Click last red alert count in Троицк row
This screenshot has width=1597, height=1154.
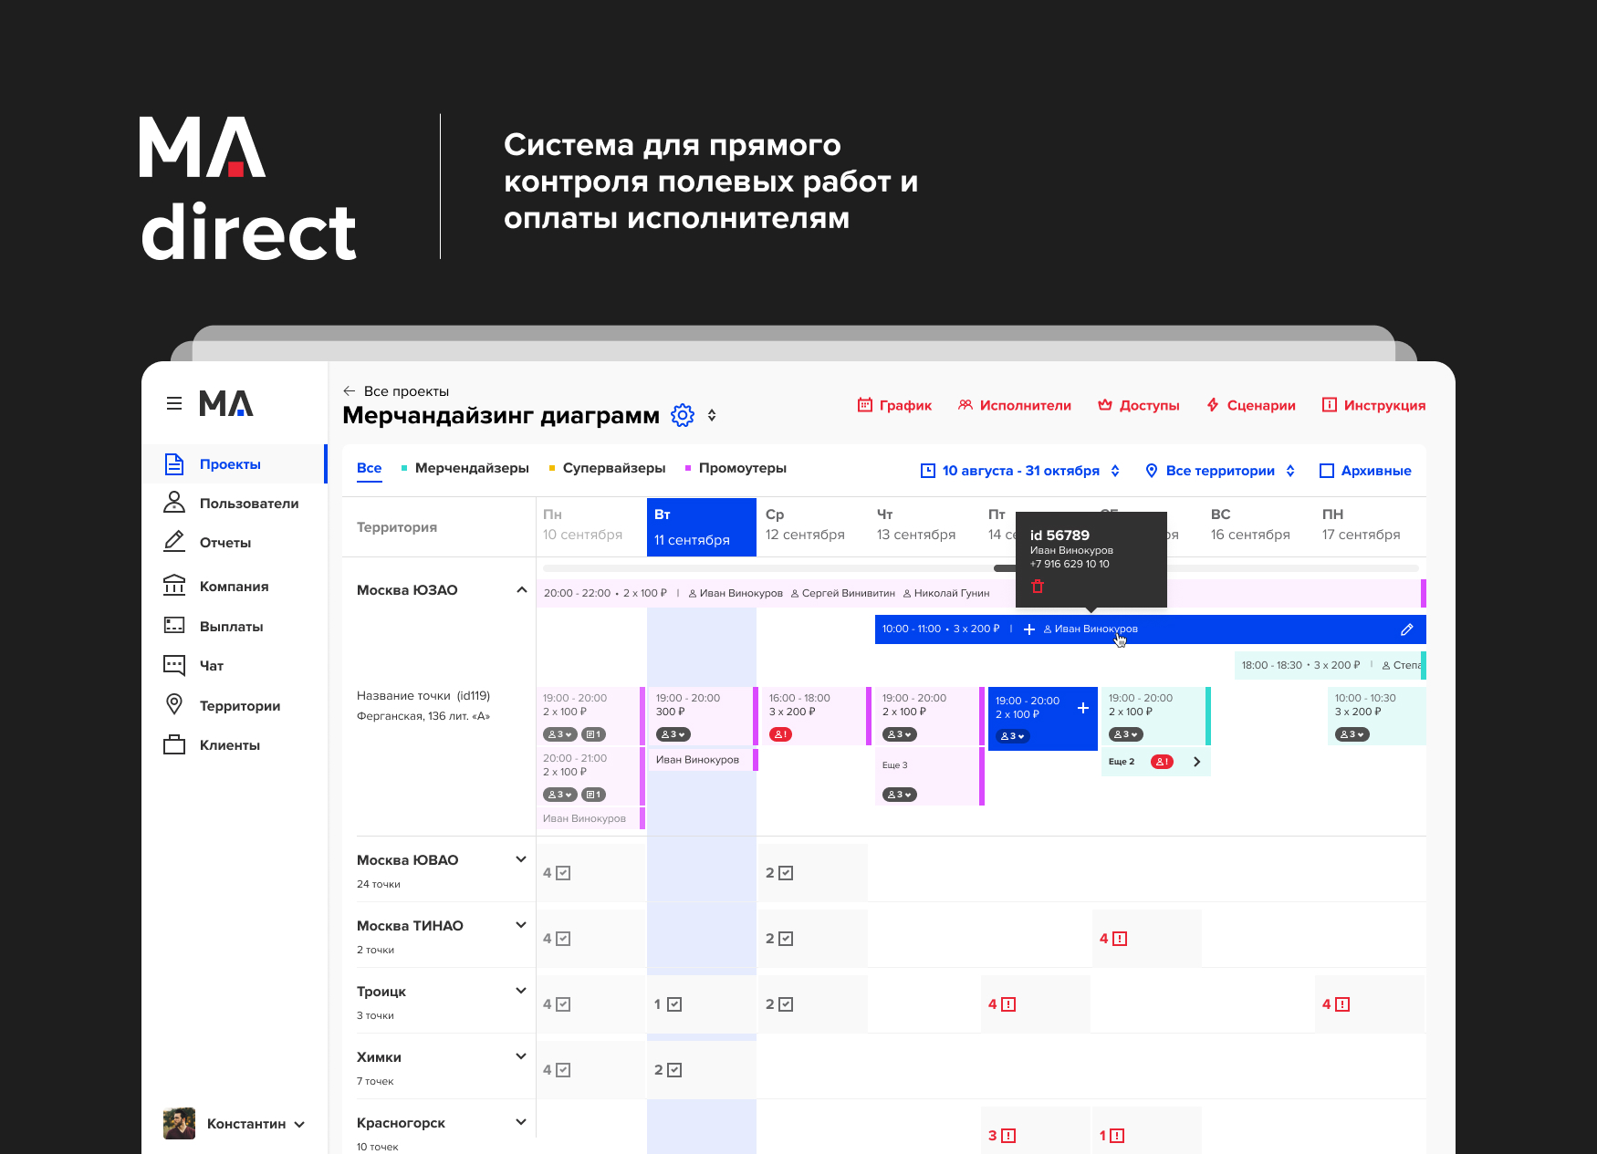[1336, 1004]
